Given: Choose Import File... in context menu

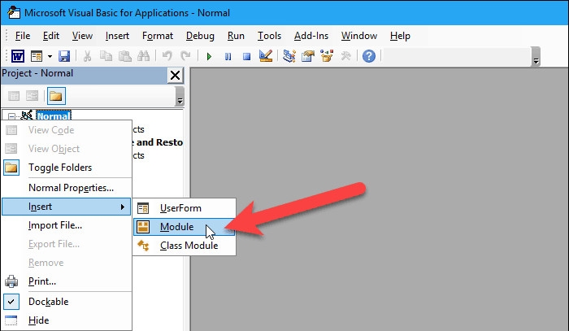Looking at the screenshot, I should [x=67, y=225].
